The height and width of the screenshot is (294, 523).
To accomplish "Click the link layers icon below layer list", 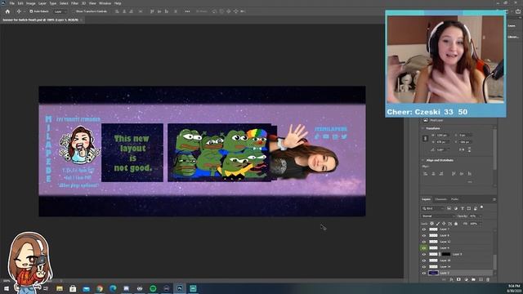I will coord(444,279).
